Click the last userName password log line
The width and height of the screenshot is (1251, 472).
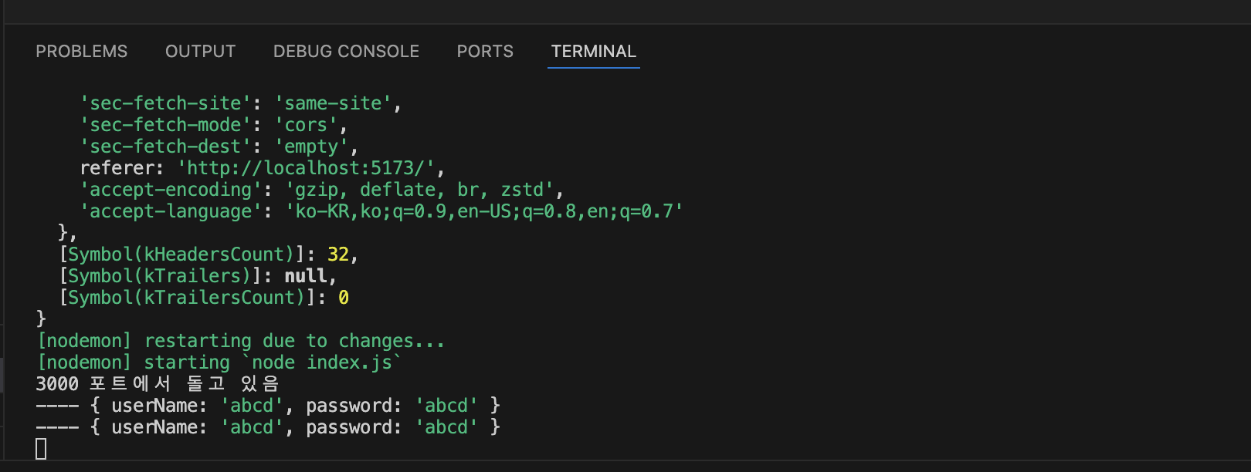click(x=268, y=427)
